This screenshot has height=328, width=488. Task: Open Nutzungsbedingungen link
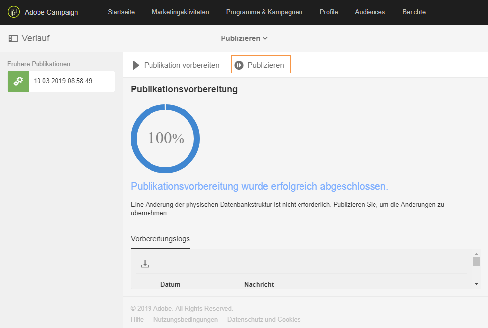coord(186,319)
